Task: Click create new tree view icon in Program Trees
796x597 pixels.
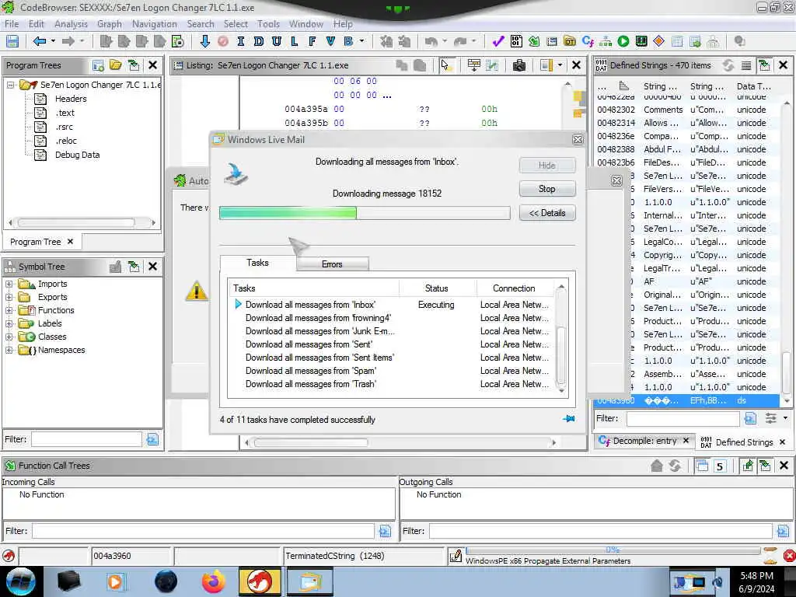Action: pyautogui.click(x=99, y=65)
